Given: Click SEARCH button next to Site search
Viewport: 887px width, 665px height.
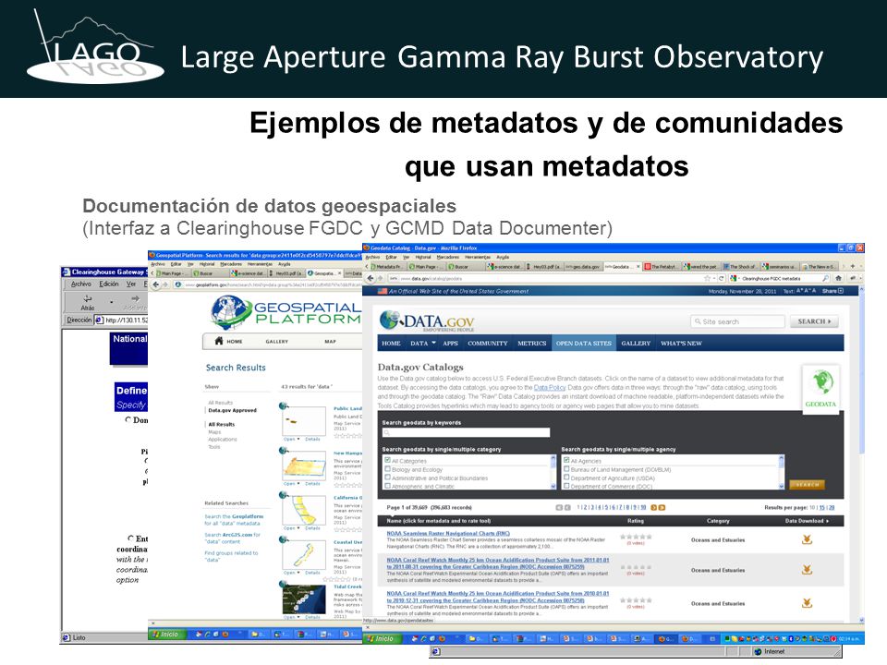Looking at the screenshot, I should 814,321.
